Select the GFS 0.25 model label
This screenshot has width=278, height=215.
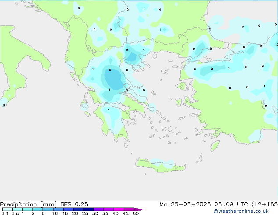tap(74, 204)
